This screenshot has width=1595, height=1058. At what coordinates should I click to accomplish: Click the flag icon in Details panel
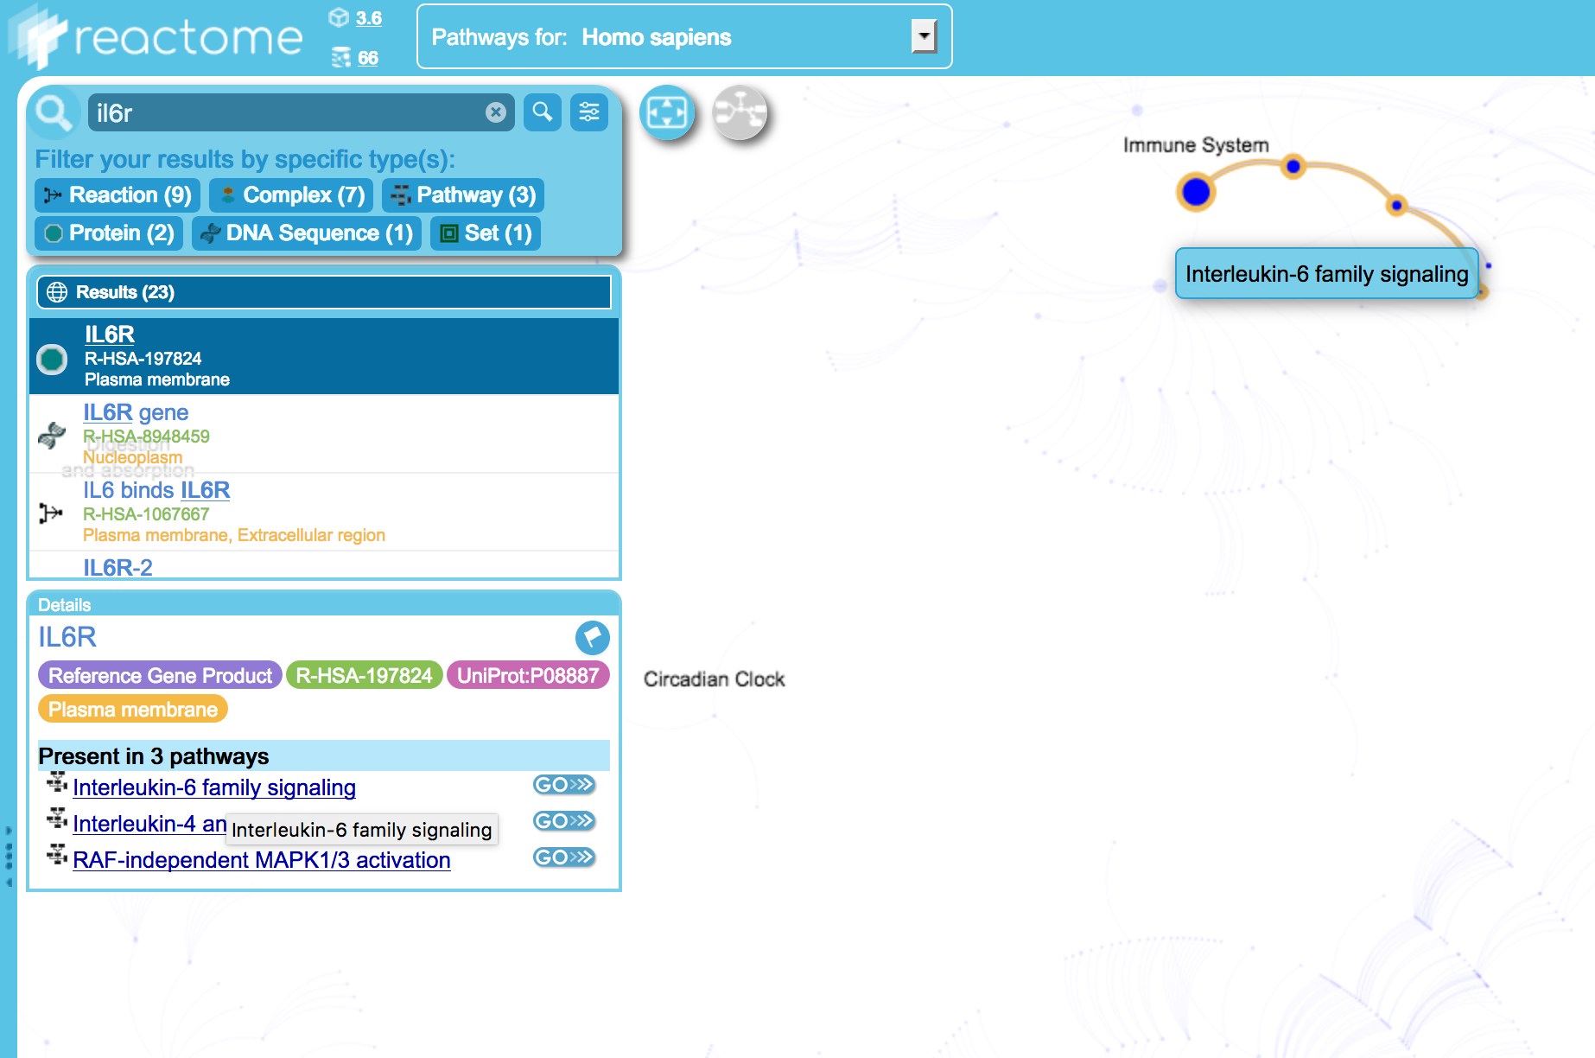592,638
